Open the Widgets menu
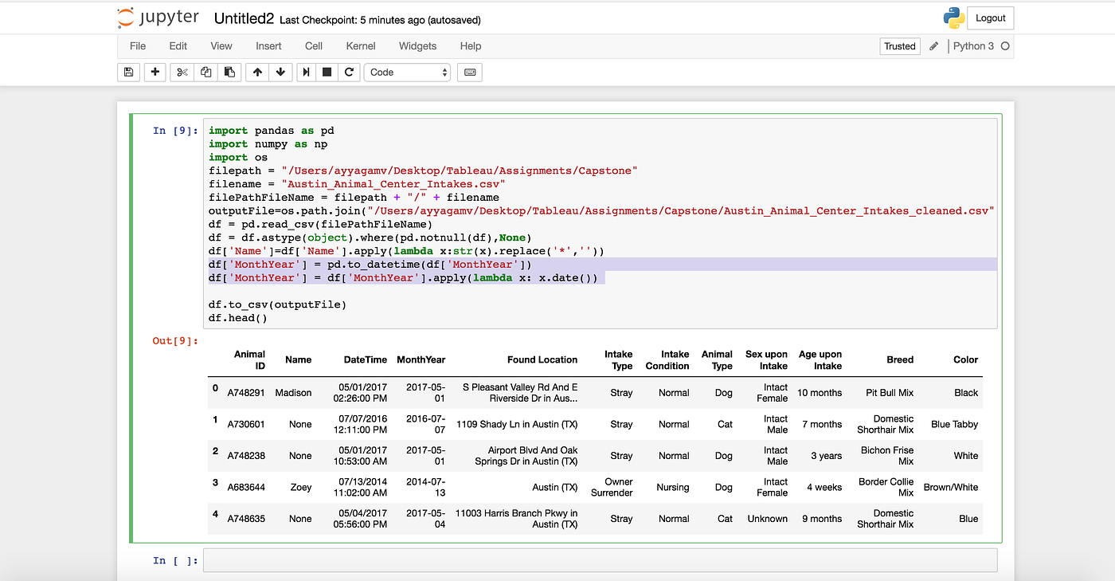 click(417, 45)
